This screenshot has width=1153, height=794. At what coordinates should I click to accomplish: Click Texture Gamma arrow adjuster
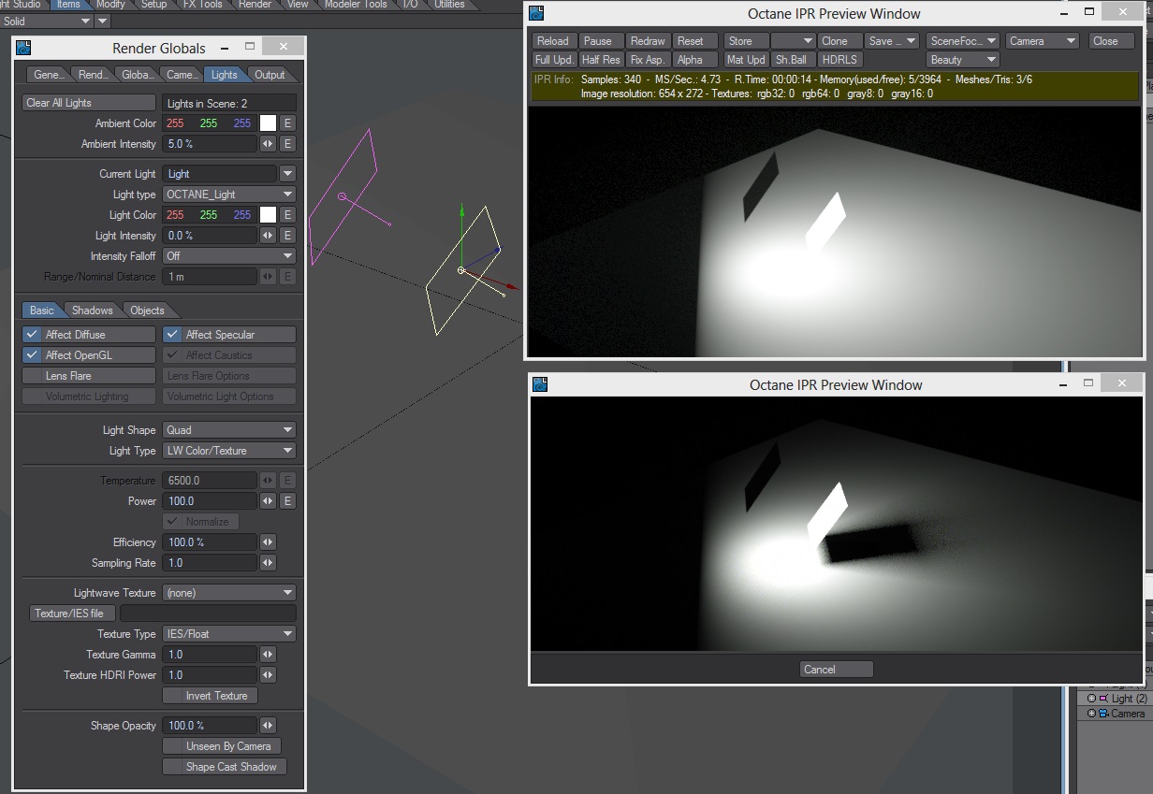pos(268,655)
